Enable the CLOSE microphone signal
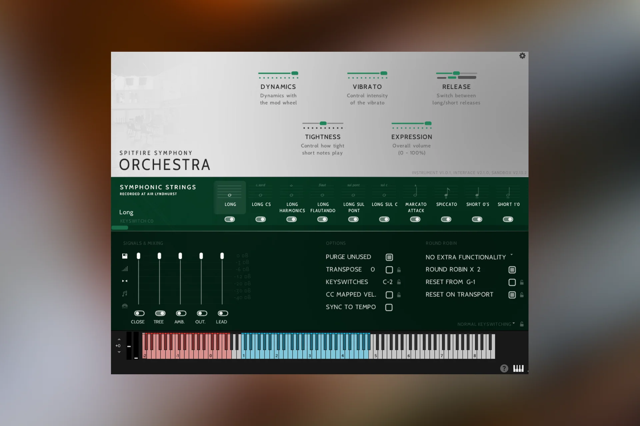 (x=138, y=313)
